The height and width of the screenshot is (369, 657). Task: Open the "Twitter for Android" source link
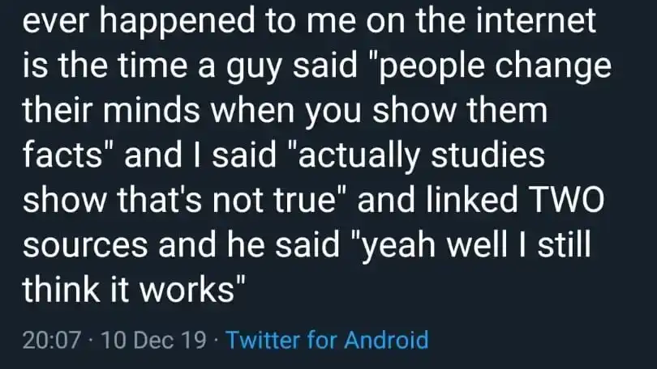tap(327, 339)
